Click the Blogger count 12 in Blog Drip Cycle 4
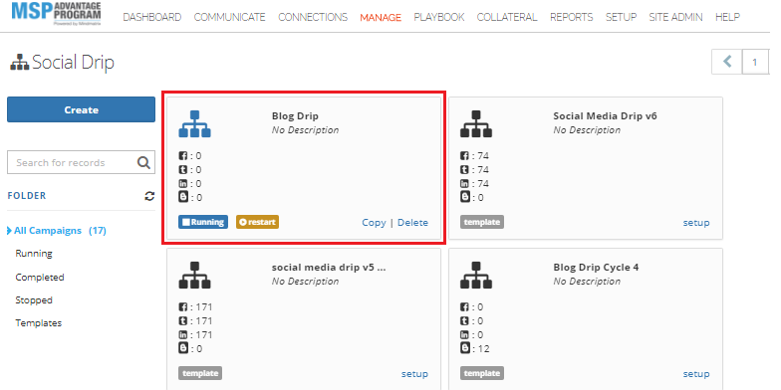The image size is (781, 390). pyautogui.click(x=484, y=349)
